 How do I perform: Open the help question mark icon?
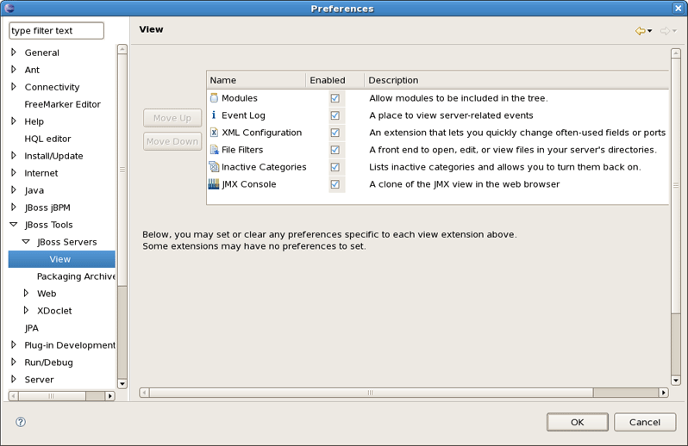21,422
